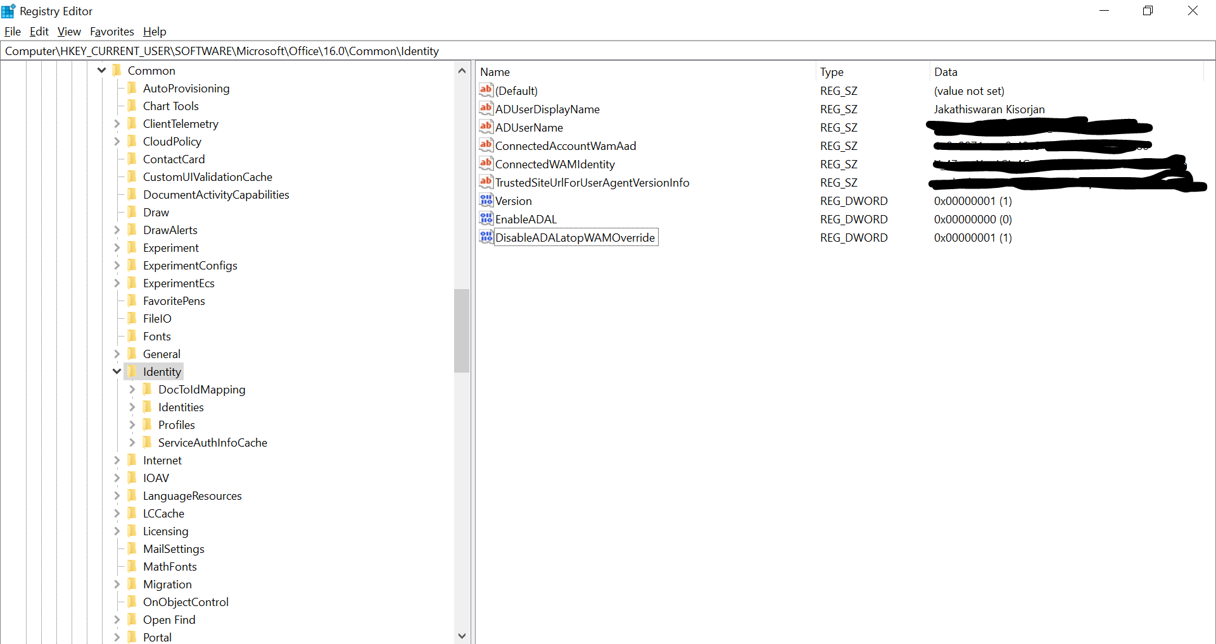Click the 0x00000000 (0) data for EnableADAL
The image size is (1216, 644).
pos(973,219)
